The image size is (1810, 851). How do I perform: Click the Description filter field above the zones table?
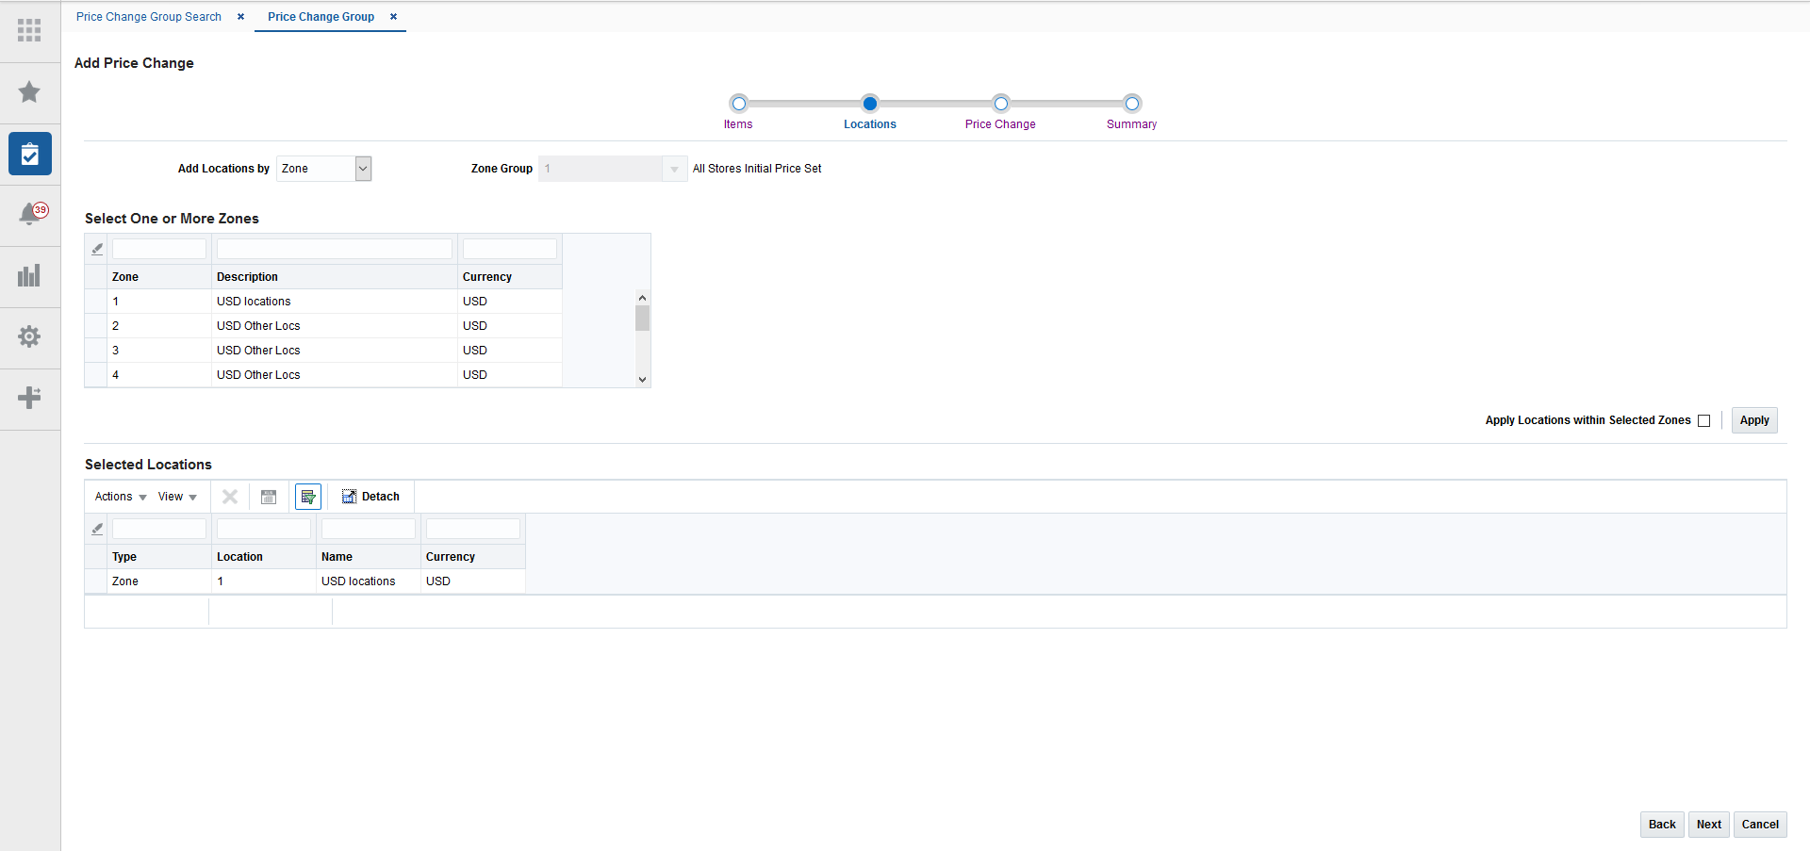tap(334, 249)
